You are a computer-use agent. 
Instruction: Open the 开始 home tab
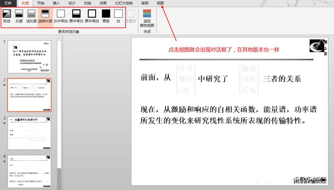pos(41,3)
